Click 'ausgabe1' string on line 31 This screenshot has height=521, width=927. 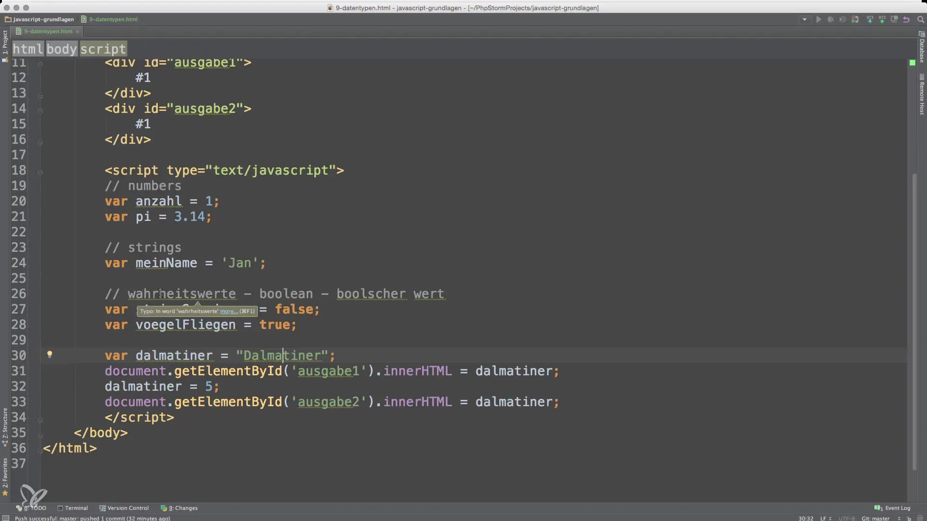329,371
